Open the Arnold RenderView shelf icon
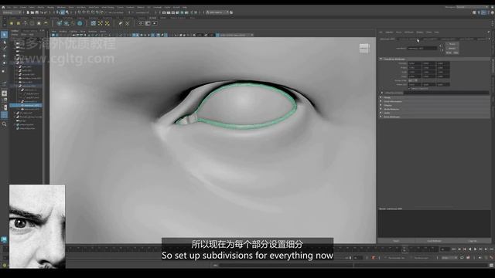Image resolution: width=495 pixels, height=278 pixels. click(141, 23)
